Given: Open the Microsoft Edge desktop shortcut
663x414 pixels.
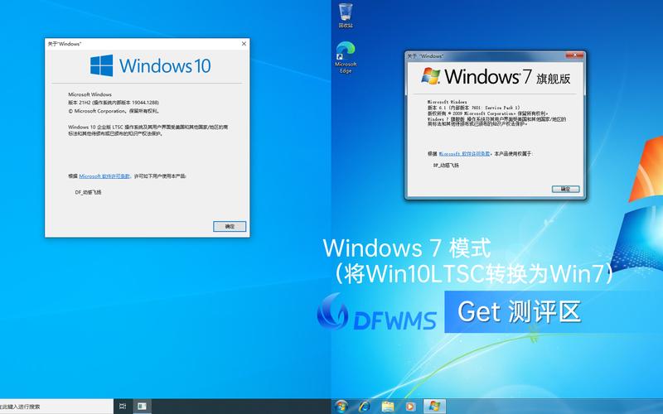Looking at the screenshot, I should pos(346,57).
